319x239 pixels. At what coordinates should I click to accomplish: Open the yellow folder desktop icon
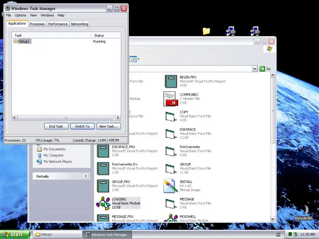pyautogui.click(x=206, y=31)
